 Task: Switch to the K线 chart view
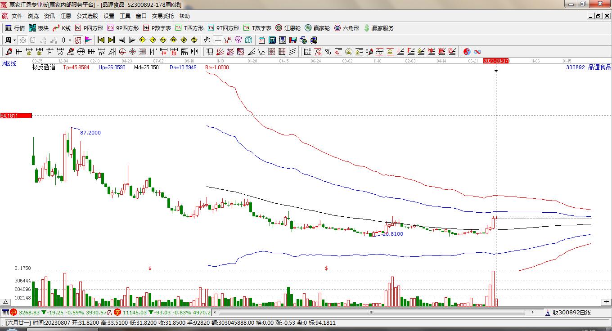61,28
